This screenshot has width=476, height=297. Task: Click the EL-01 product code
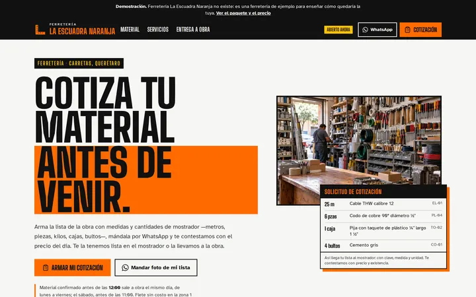tap(437, 203)
